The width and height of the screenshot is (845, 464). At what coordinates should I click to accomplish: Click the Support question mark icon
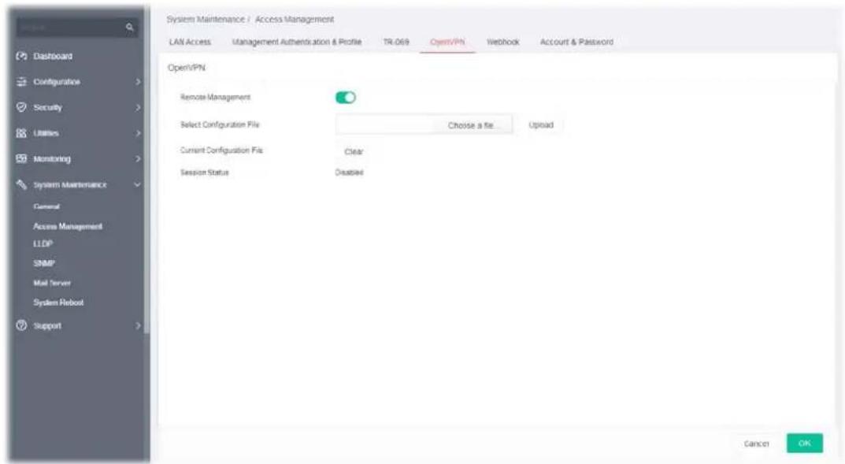pyautogui.click(x=21, y=325)
